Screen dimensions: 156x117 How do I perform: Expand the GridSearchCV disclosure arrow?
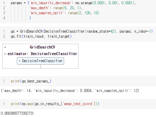5,47
